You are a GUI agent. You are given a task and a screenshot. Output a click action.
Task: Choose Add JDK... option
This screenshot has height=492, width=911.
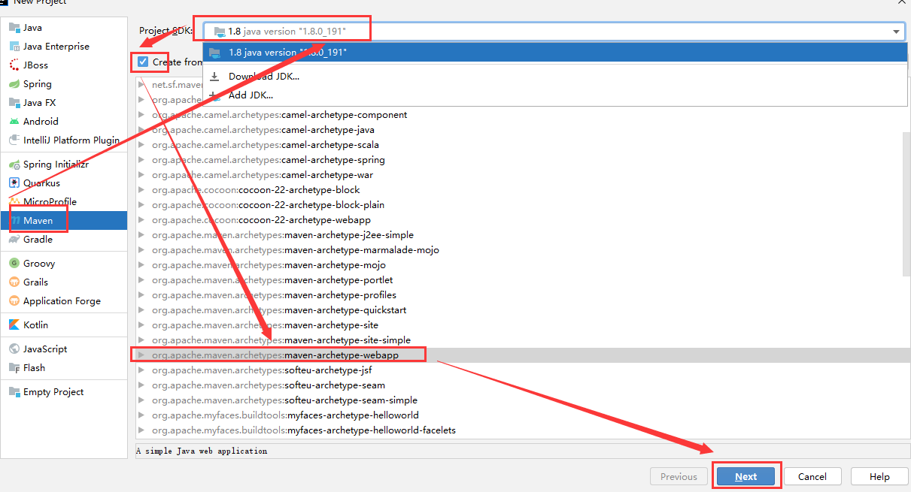coord(555,95)
